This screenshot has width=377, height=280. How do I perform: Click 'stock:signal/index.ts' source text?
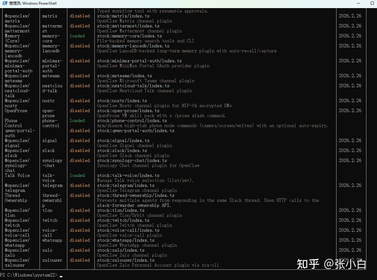(123, 140)
